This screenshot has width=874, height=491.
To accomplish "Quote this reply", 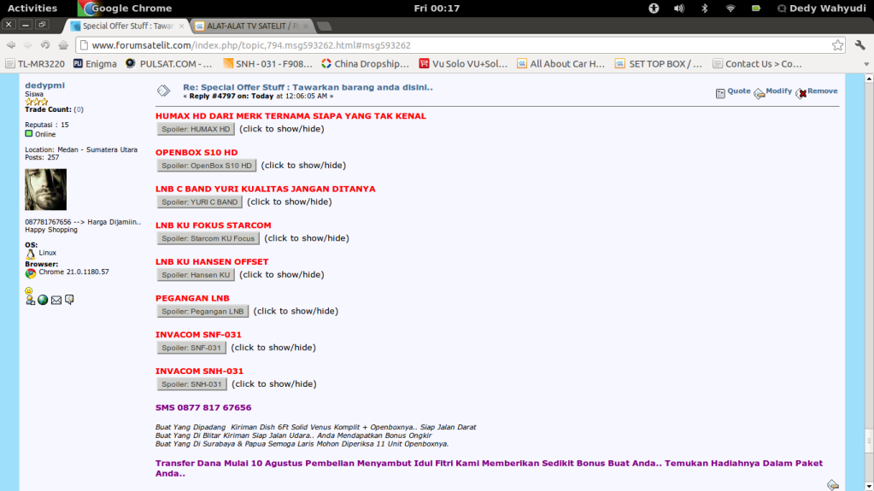I will click(734, 91).
